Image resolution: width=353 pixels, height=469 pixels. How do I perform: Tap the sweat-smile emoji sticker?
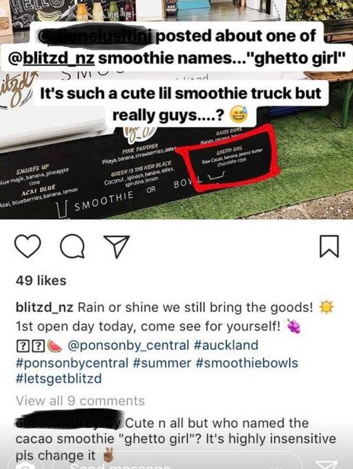point(239,115)
